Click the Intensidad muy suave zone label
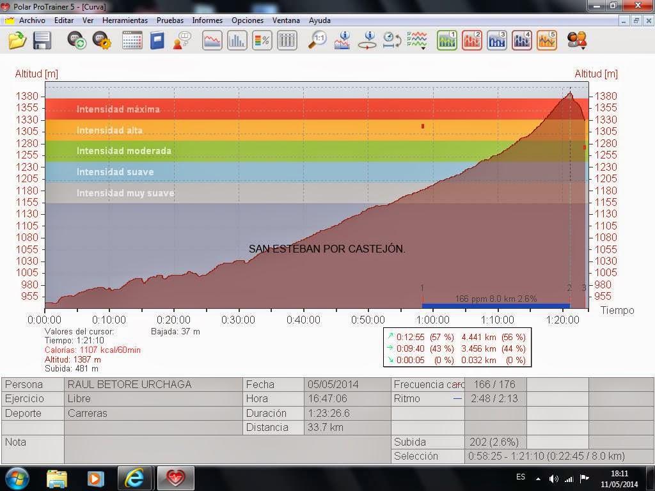Viewport: 655px width, 491px height. click(125, 193)
